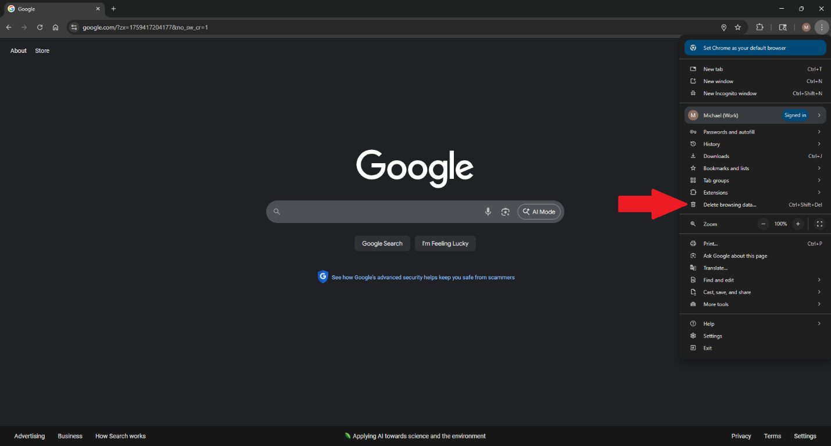The image size is (831, 446).
Task: Search by image with the Lens icon
Action: [x=506, y=212]
